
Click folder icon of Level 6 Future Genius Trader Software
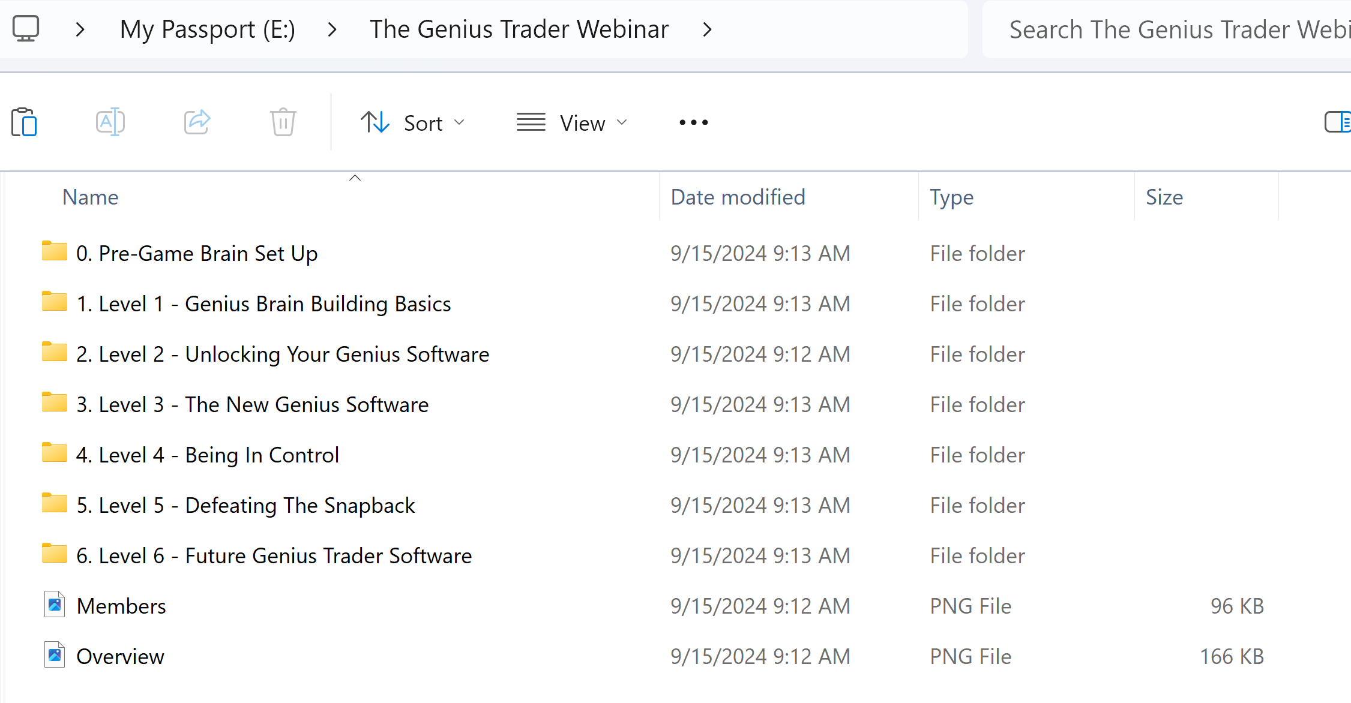point(55,554)
